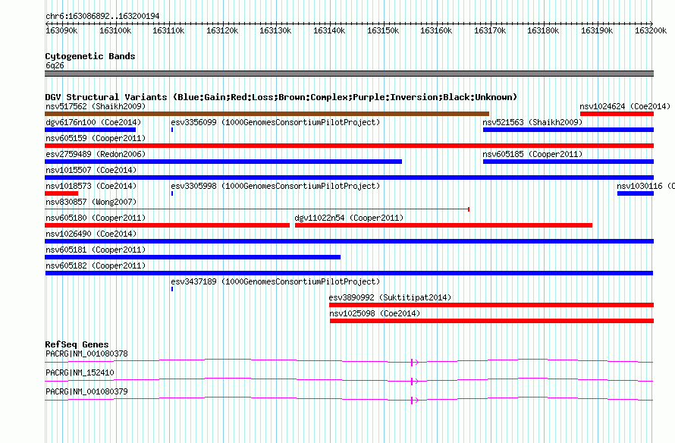The height and width of the screenshot is (443, 675).
Task: Open nsv1025098 (Coe2014) label
Action: (375, 313)
